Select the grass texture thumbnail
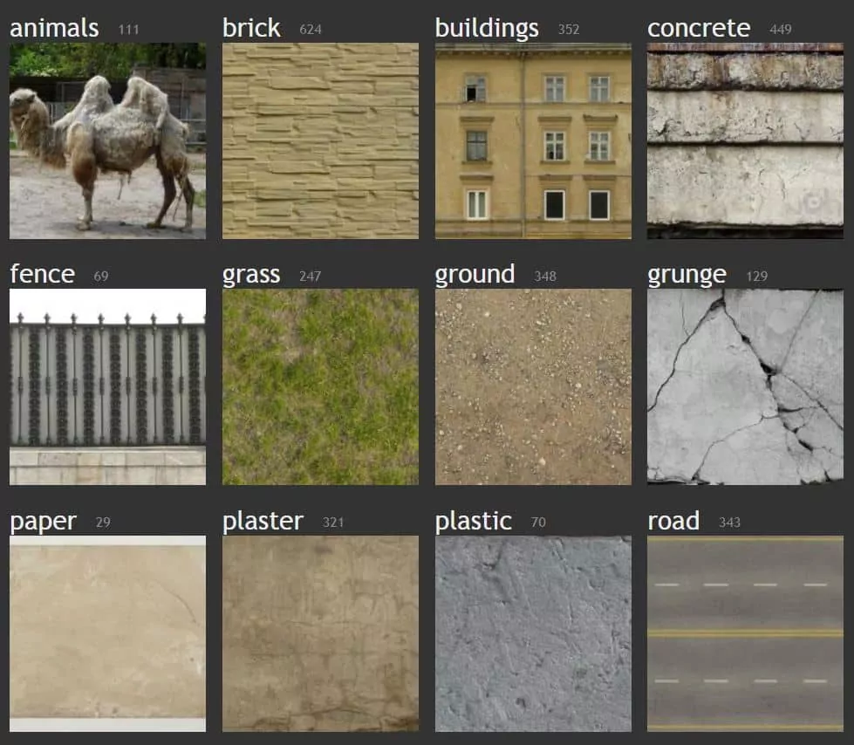The height and width of the screenshot is (745, 854). 320,387
